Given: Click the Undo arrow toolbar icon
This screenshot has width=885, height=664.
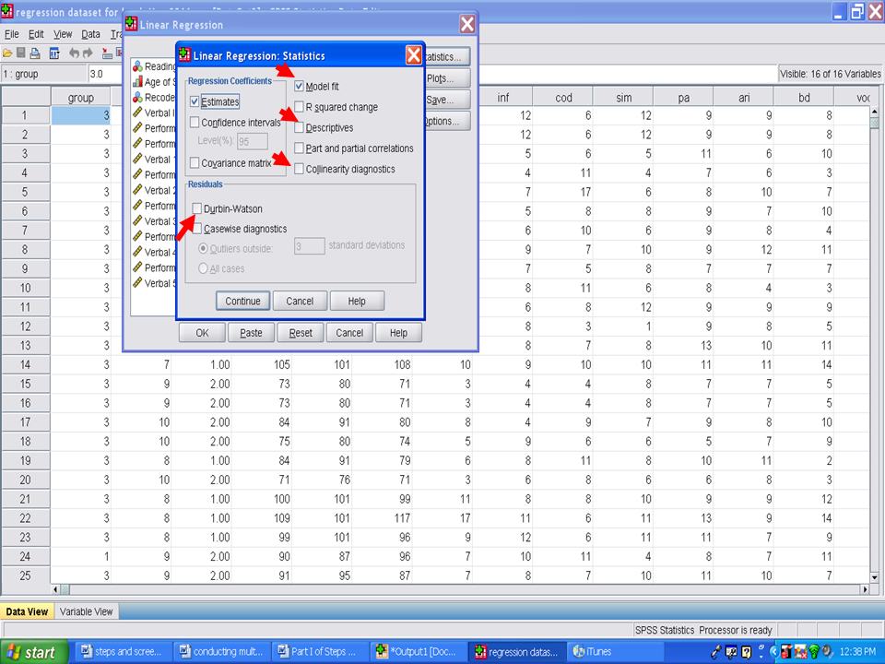Looking at the screenshot, I should point(76,53).
